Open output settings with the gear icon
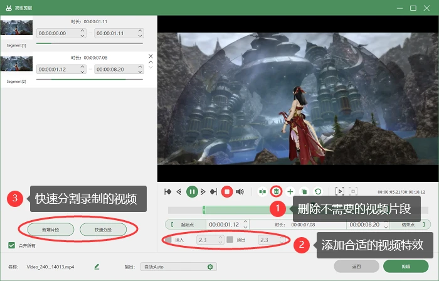 (x=210, y=267)
